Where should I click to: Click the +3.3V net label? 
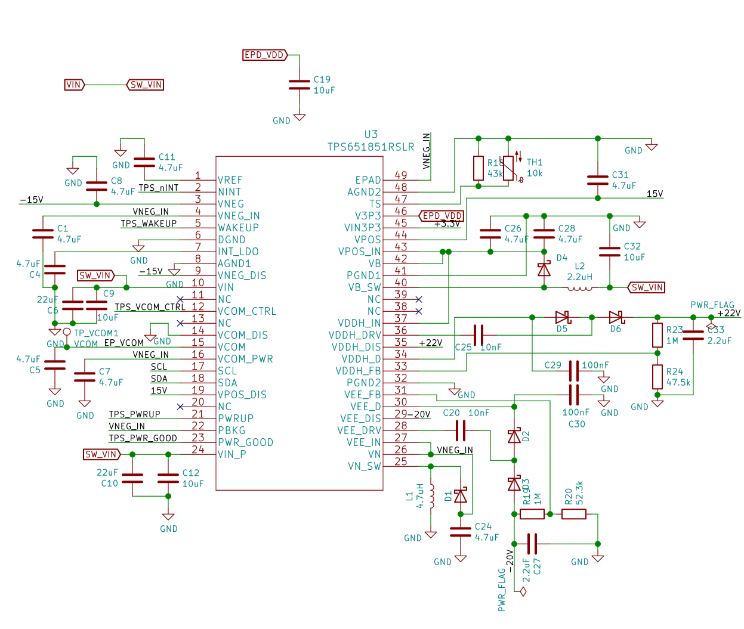click(447, 224)
